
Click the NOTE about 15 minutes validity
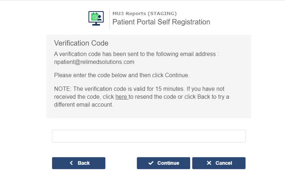coord(142,97)
